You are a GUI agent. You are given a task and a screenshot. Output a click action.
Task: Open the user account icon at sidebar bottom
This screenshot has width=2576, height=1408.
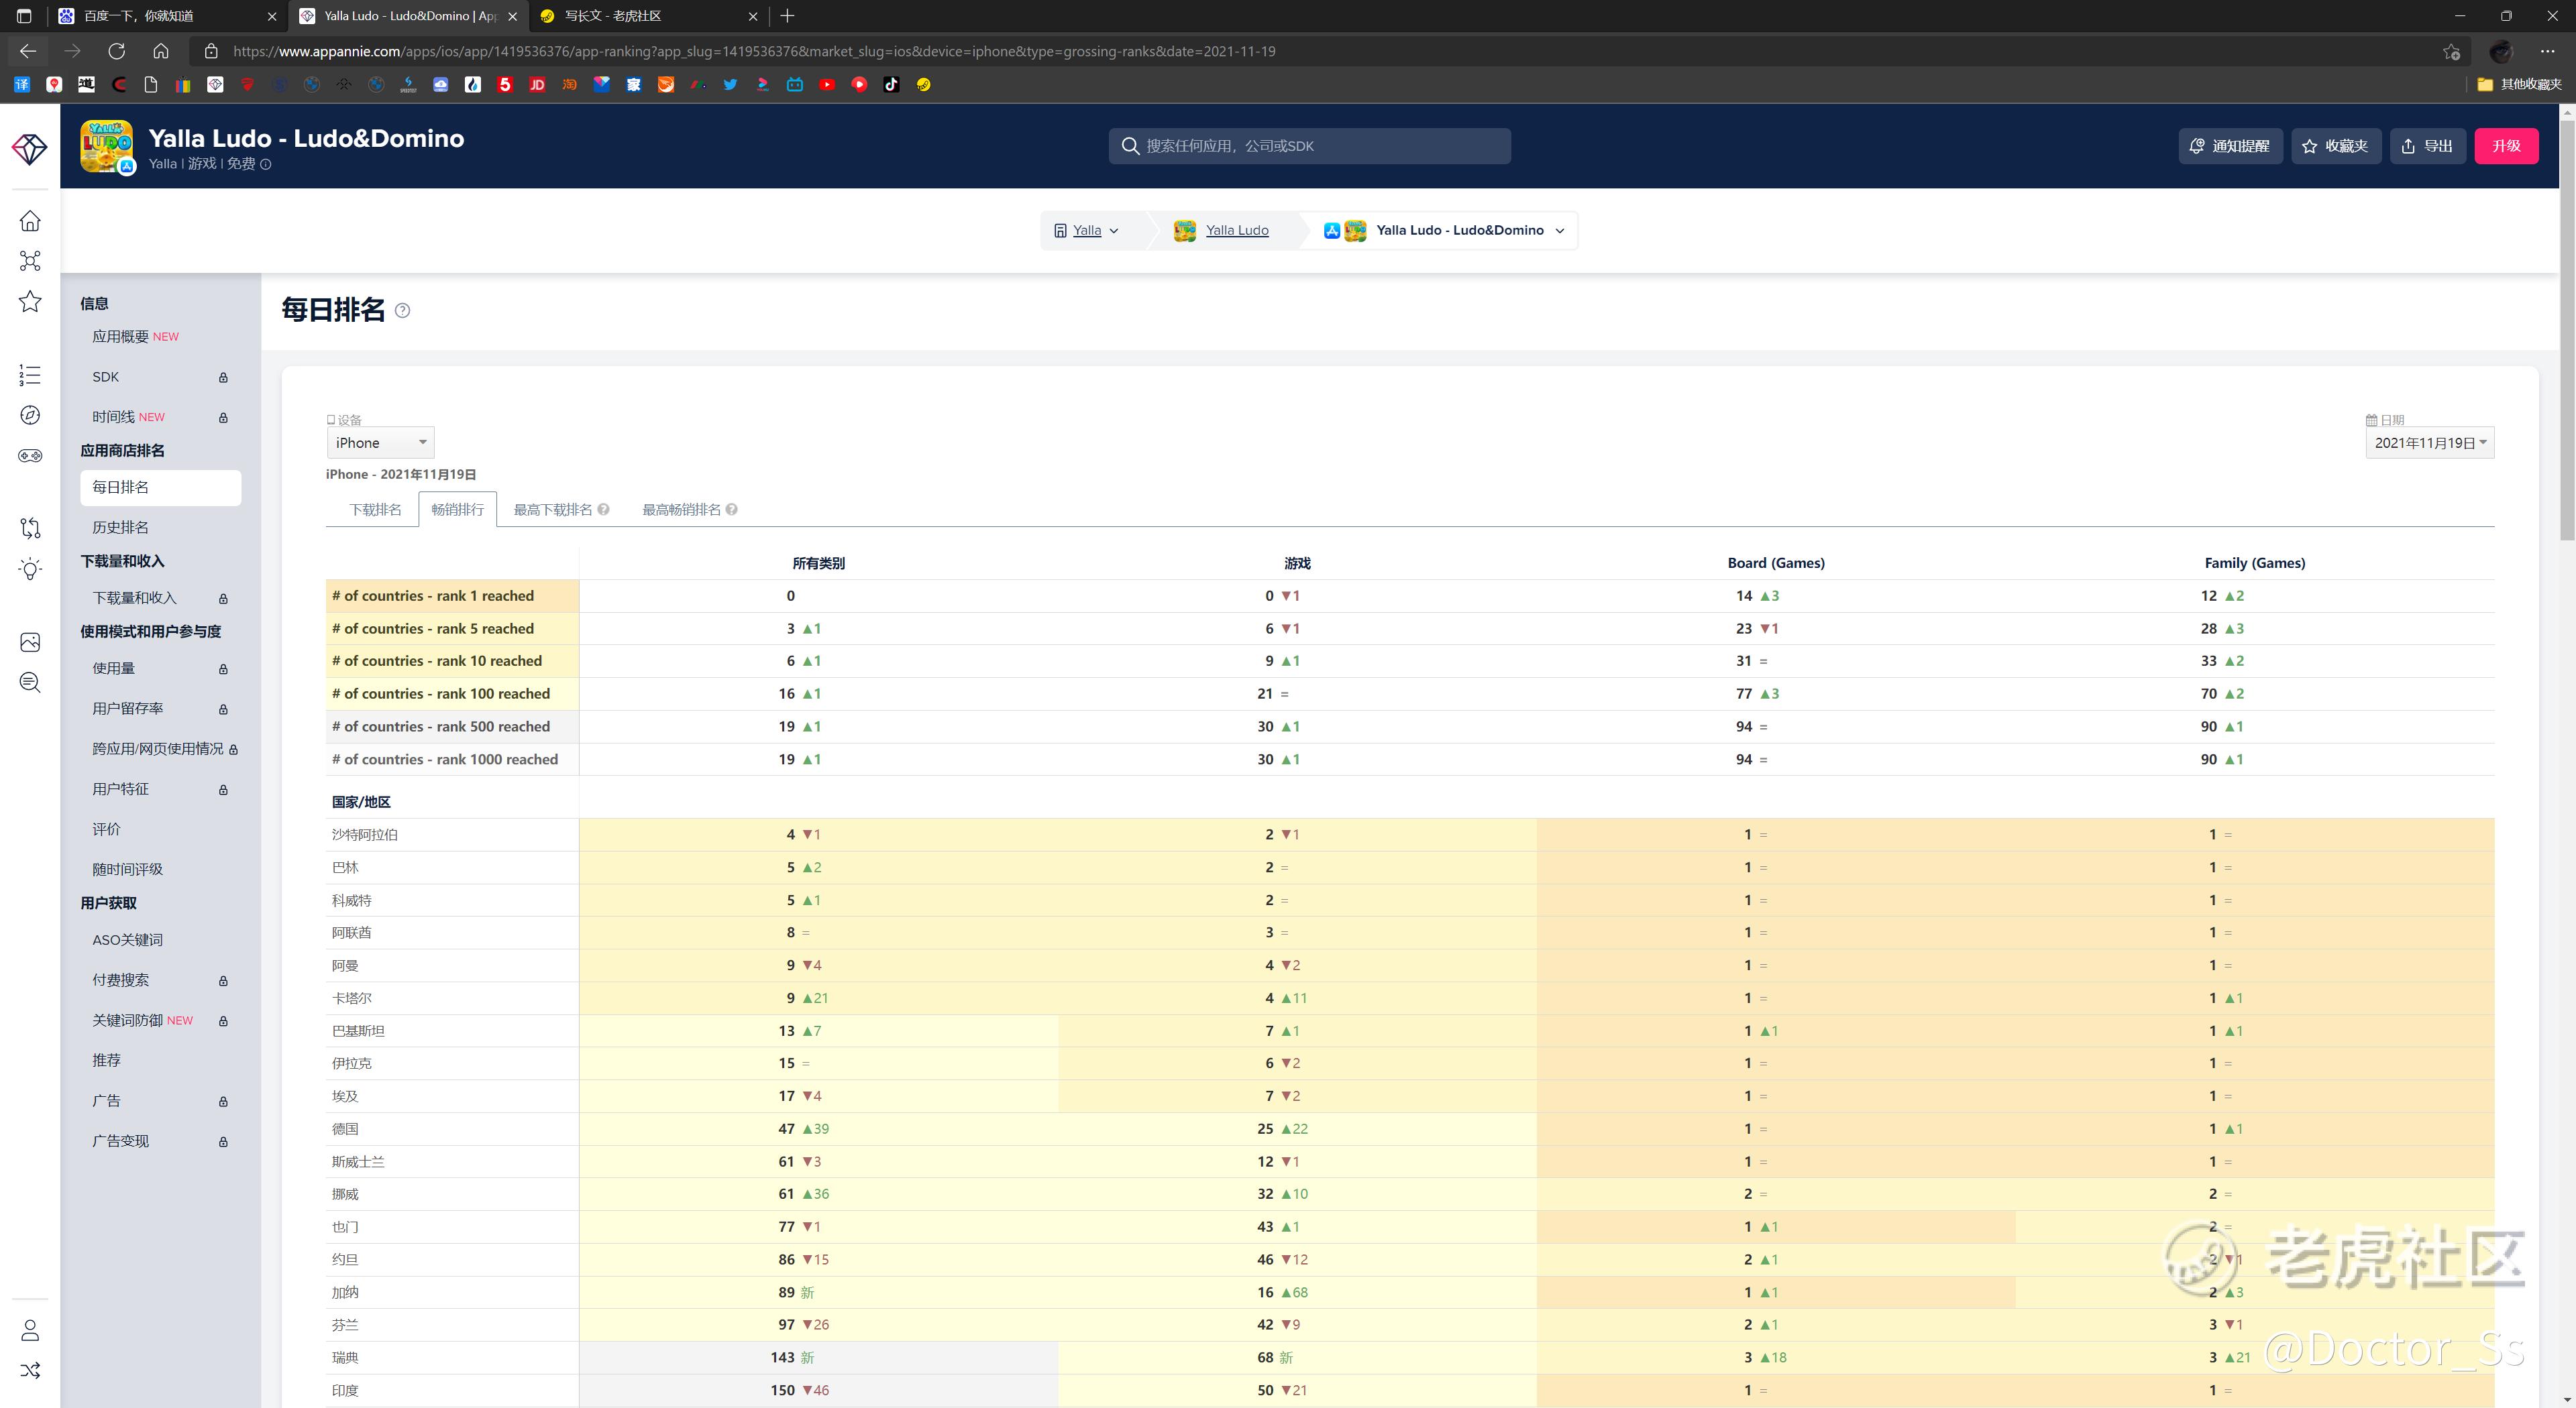coord(30,1330)
